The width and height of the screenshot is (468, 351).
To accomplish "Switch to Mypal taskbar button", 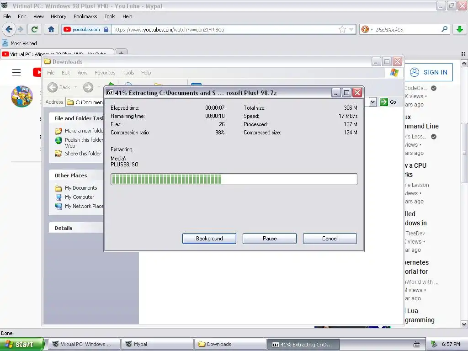I will tap(157, 344).
